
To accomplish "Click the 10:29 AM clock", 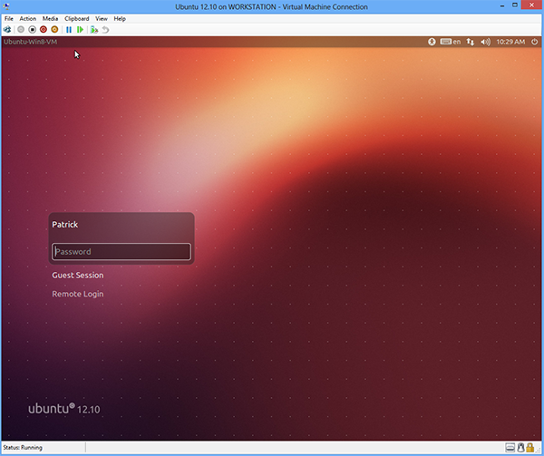I will (510, 42).
